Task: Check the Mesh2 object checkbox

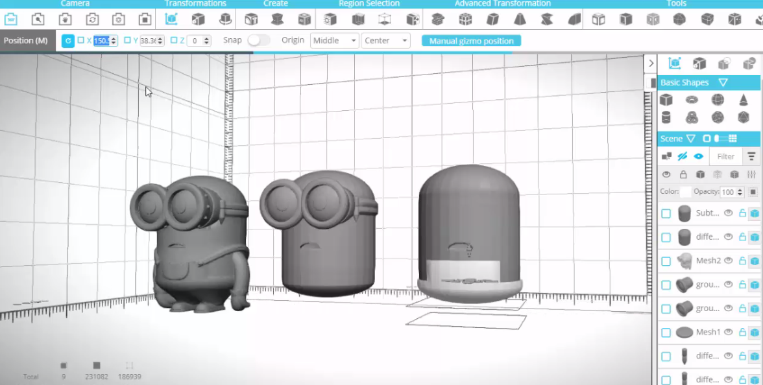Action: [x=666, y=261]
